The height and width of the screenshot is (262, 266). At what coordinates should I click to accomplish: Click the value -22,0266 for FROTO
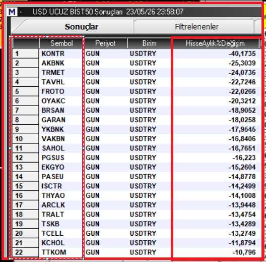[x=242, y=91]
